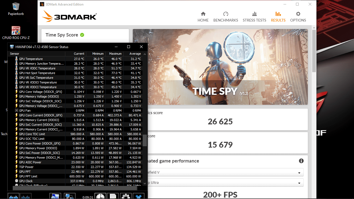The width and height of the screenshot is (354, 199).
Task: Click the HWiNFO expand-arrows button in bottom toolbar
Action: pyautogui.click(x=13, y=197)
